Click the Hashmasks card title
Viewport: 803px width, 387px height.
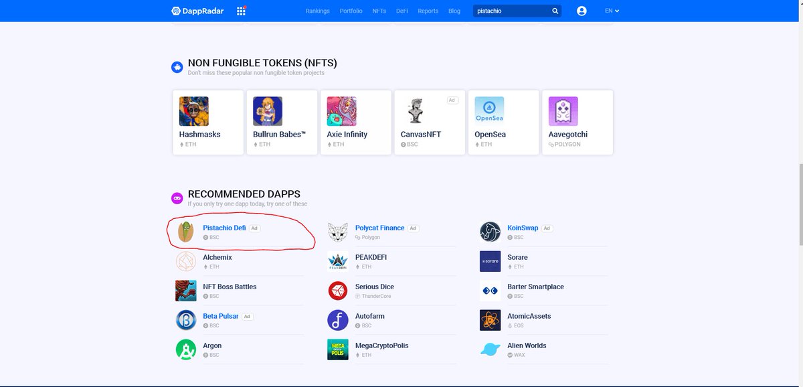(199, 135)
